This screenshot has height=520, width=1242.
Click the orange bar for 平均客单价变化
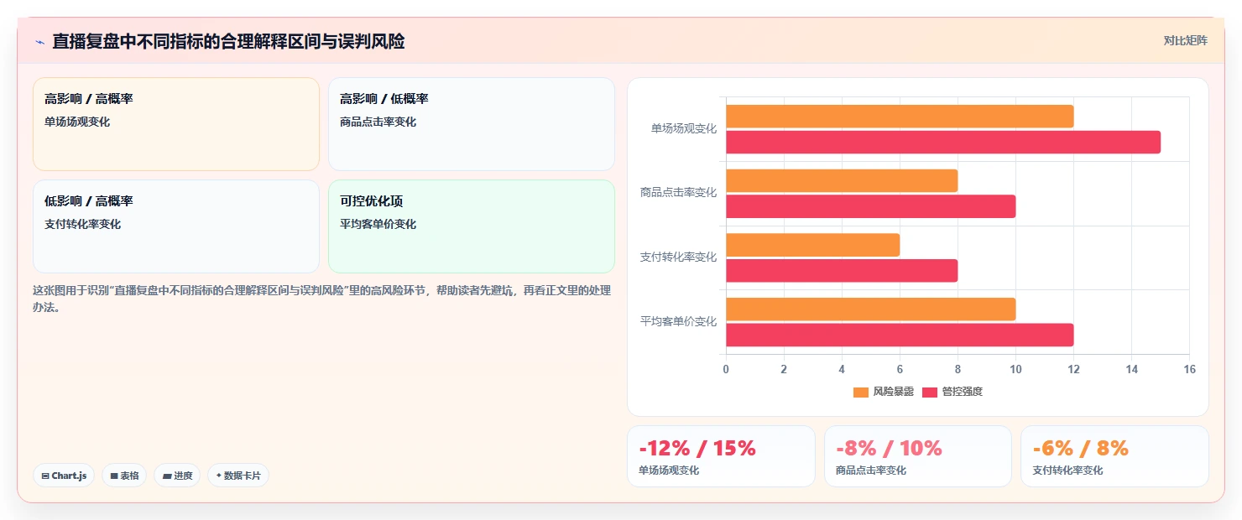coord(871,309)
